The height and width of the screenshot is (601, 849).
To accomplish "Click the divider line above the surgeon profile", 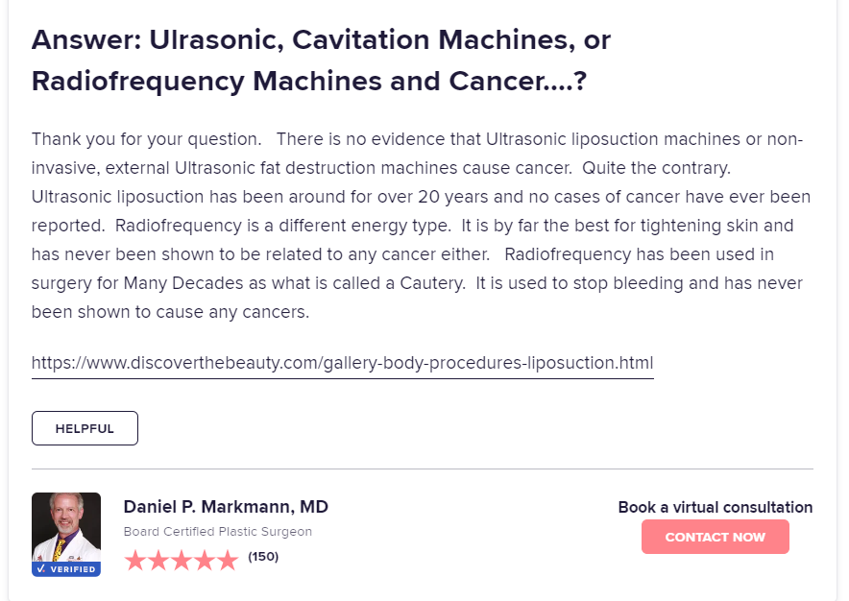I will pyautogui.click(x=423, y=469).
